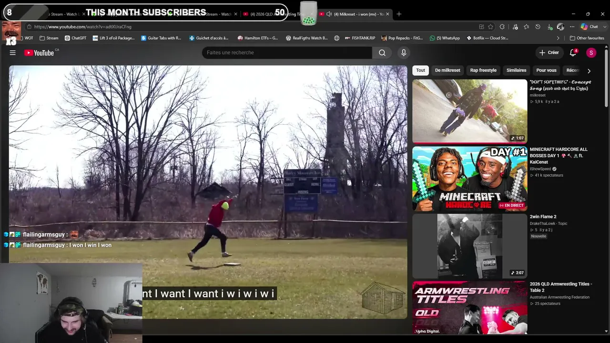This screenshot has width=610, height=343.
Task: Open the BotRix Cloud Stream bookmark
Action: pos(487,38)
